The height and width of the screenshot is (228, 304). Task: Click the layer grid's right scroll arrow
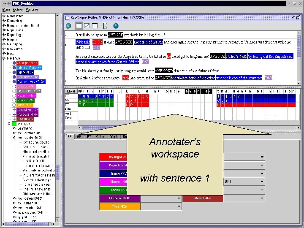click(x=299, y=128)
